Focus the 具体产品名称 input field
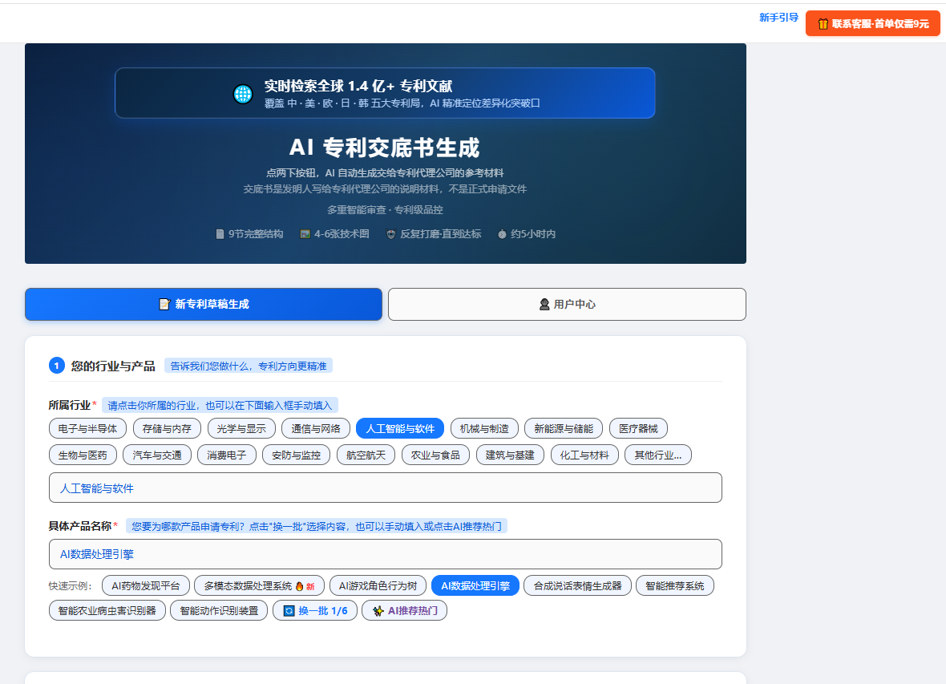Viewport: 946px width, 684px height. point(386,554)
